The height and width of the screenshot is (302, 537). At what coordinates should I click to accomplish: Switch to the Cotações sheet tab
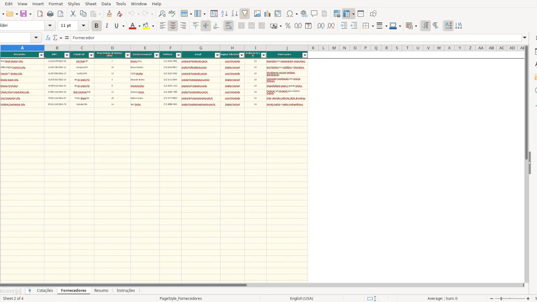[x=45, y=290]
